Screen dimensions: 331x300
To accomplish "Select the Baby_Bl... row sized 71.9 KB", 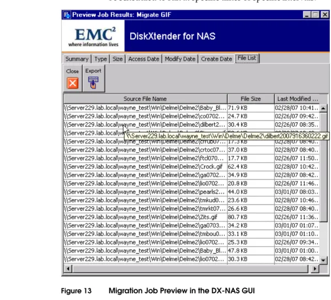I will 191,108.
